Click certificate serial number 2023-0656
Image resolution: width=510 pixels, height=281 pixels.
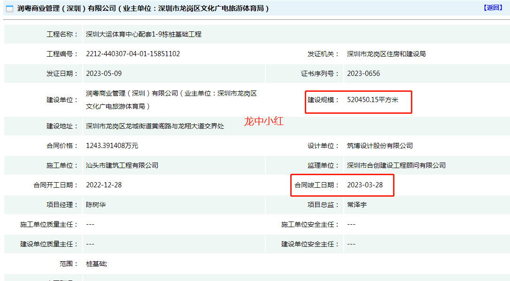pyautogui.click(x=363, y=74)
